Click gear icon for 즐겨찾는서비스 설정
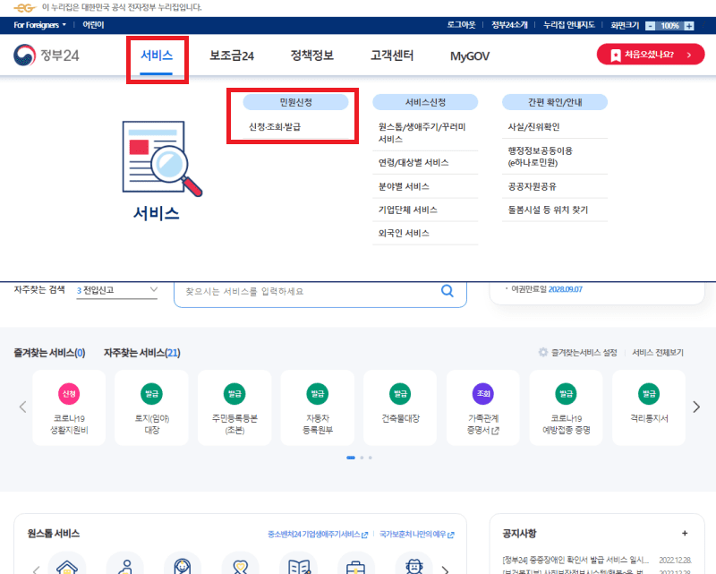Viewport: 716px width, 574px height. tap(543, 352)
